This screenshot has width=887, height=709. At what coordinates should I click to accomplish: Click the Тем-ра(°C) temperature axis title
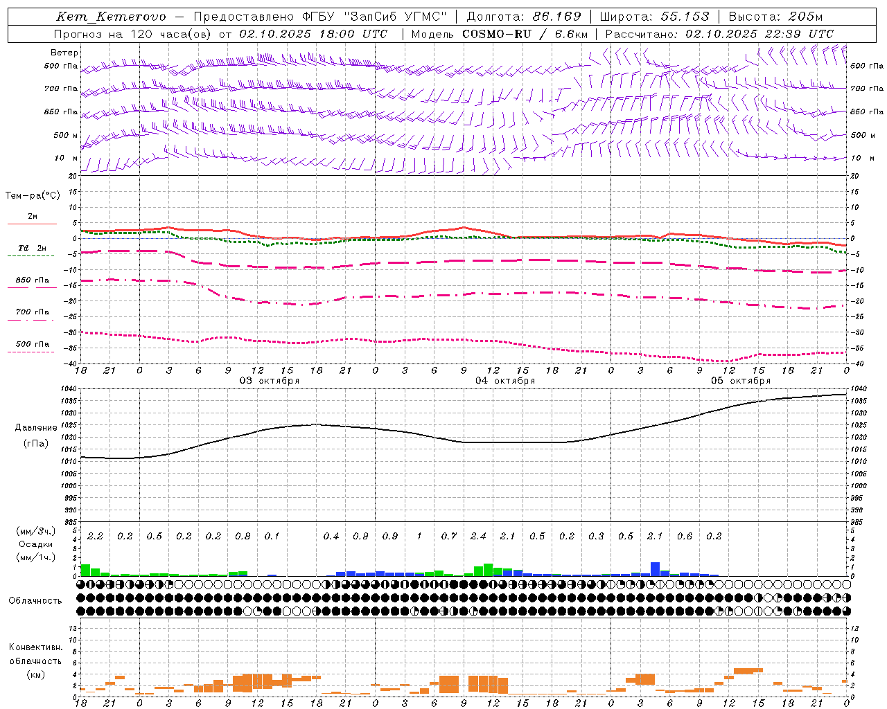(33, 196)
